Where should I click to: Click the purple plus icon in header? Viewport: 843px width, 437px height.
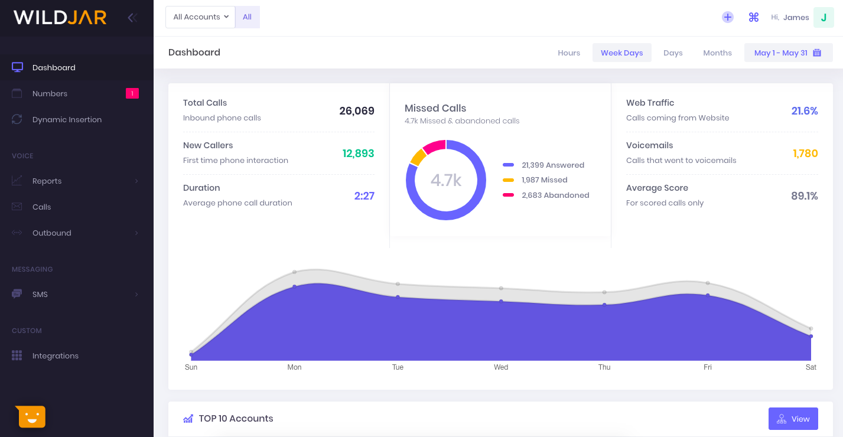(x=727, y=17)
